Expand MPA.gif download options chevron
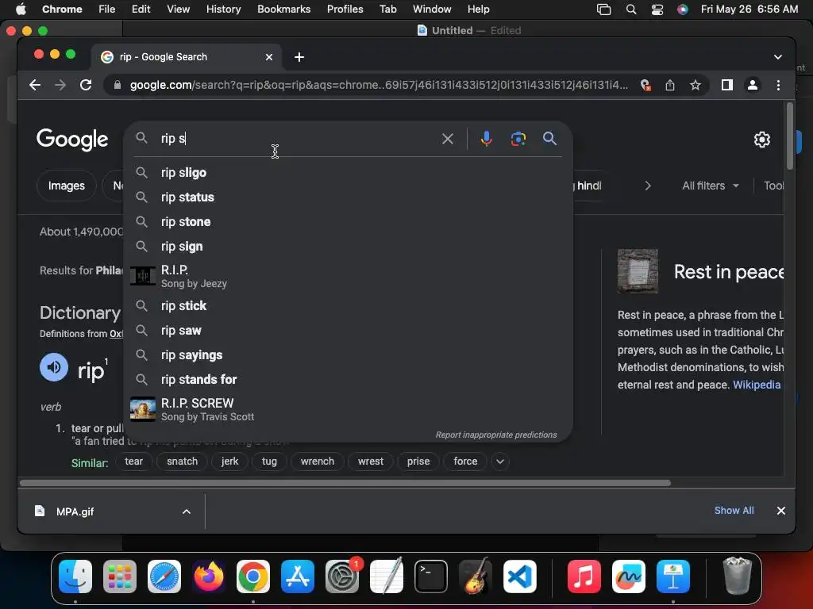Viewport: 813px width, 609px height. (x=186, y=511)
